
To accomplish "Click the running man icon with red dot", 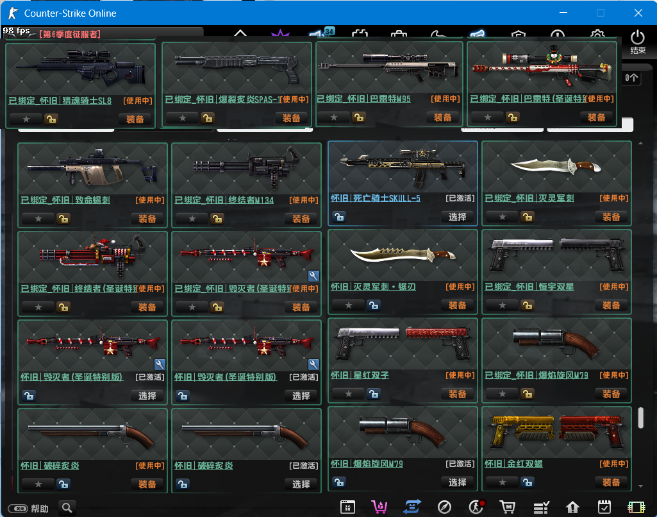I will (x=476, y=507).
